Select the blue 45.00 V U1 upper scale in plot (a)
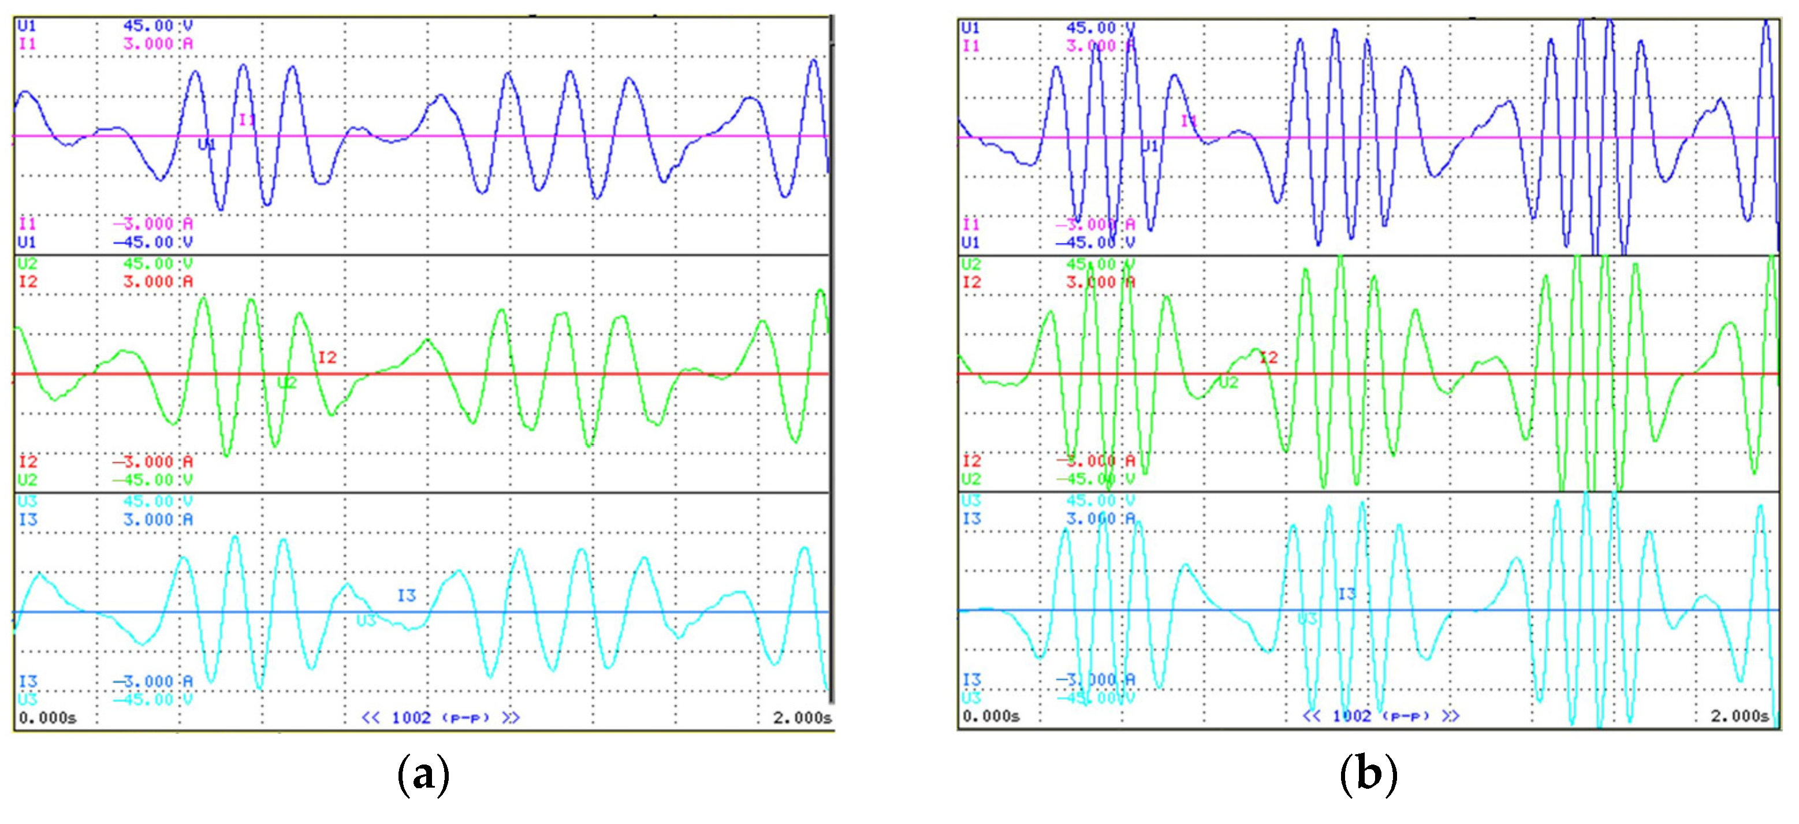 [x=158, y=26]
